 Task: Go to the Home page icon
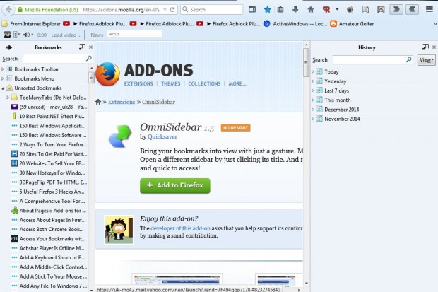311,10
